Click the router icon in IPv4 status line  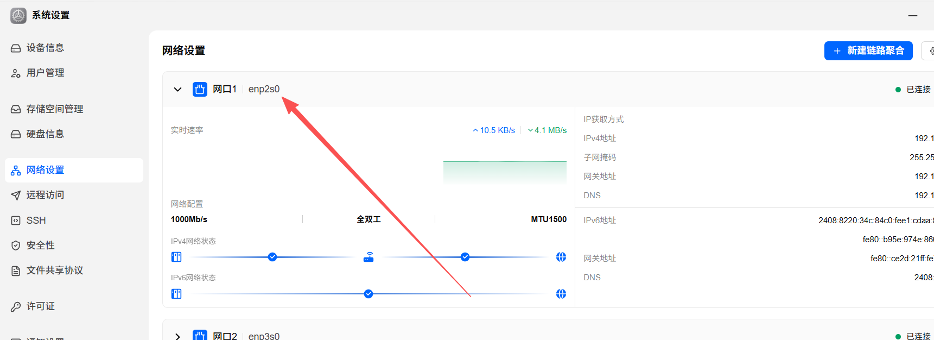[368, 257]
